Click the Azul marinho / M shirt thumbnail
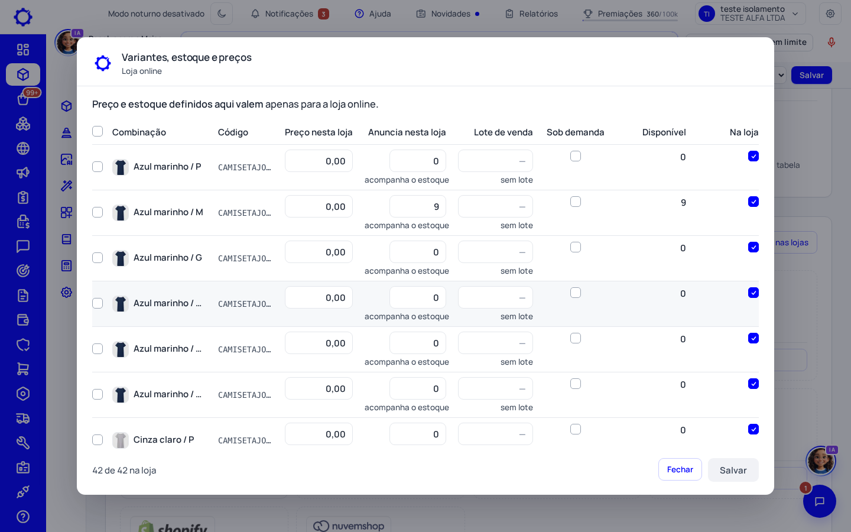This screenshot has height=532, width=851. (121, 213)
